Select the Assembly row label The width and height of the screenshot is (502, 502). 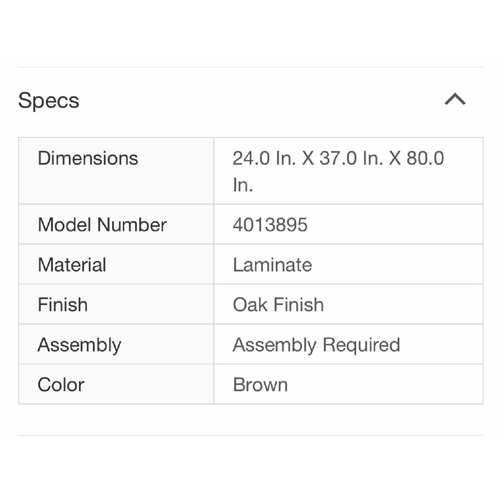click(x=79, y=345)
